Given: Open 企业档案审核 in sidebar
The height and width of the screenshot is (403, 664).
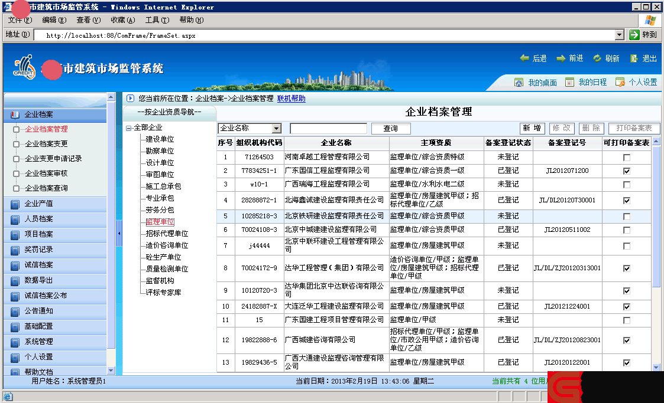Looking at the screenshot, I should tap(47, 173).
